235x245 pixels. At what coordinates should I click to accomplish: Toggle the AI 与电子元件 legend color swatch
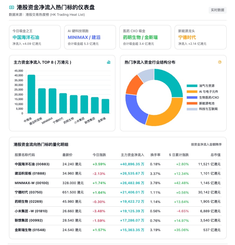[x=192, y=91]
